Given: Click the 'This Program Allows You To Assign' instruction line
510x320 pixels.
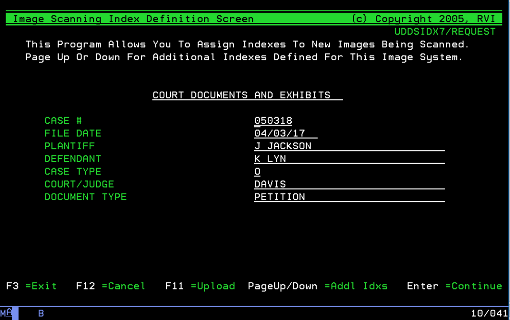Looking at the screenshot, I should tap(247, 44).
